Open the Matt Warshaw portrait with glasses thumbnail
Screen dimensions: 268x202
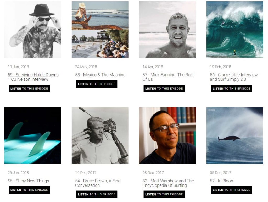click(167, 135)
